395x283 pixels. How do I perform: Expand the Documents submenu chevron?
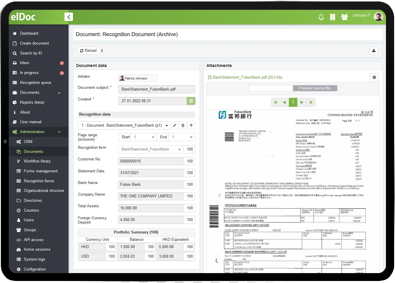coord(59,93)
